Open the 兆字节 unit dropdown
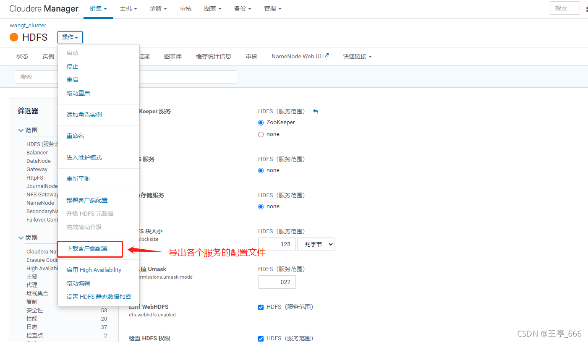This screenshot has height=342, width=588. [x=316, y=244]
